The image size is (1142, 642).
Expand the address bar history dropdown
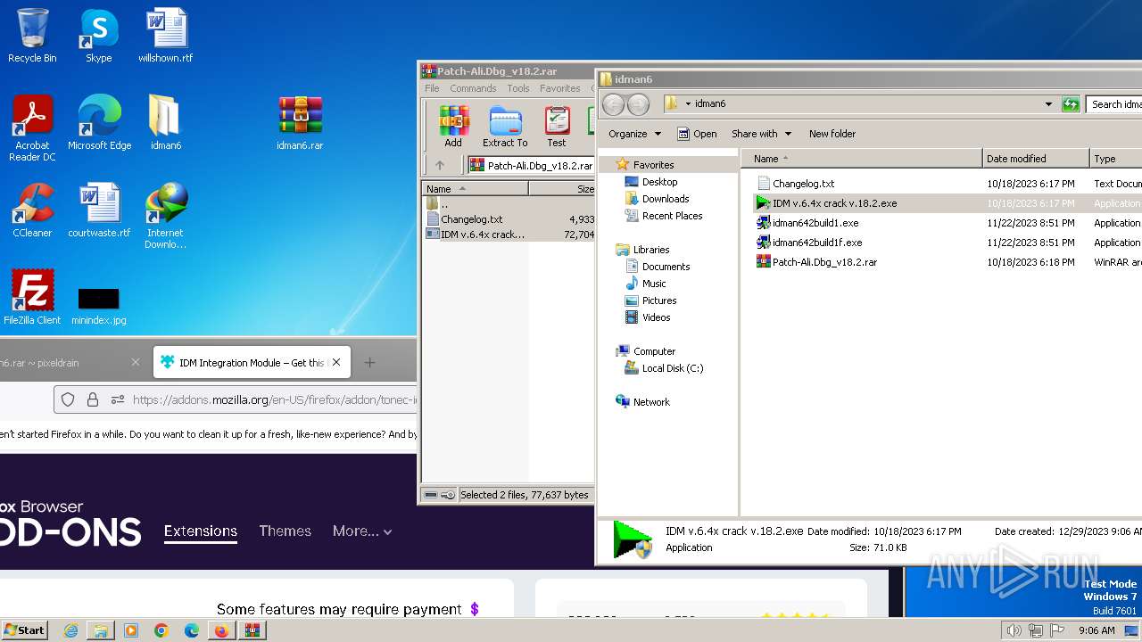[1048, 104]
